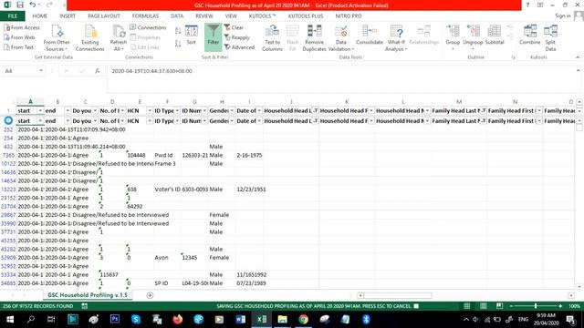Click the Save icon in quick access toolbar

click(x=20, y=5)
